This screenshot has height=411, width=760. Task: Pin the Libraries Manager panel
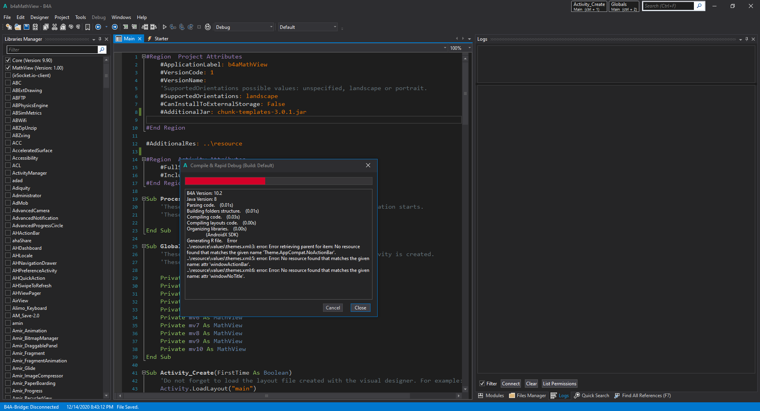coord(100,39)
